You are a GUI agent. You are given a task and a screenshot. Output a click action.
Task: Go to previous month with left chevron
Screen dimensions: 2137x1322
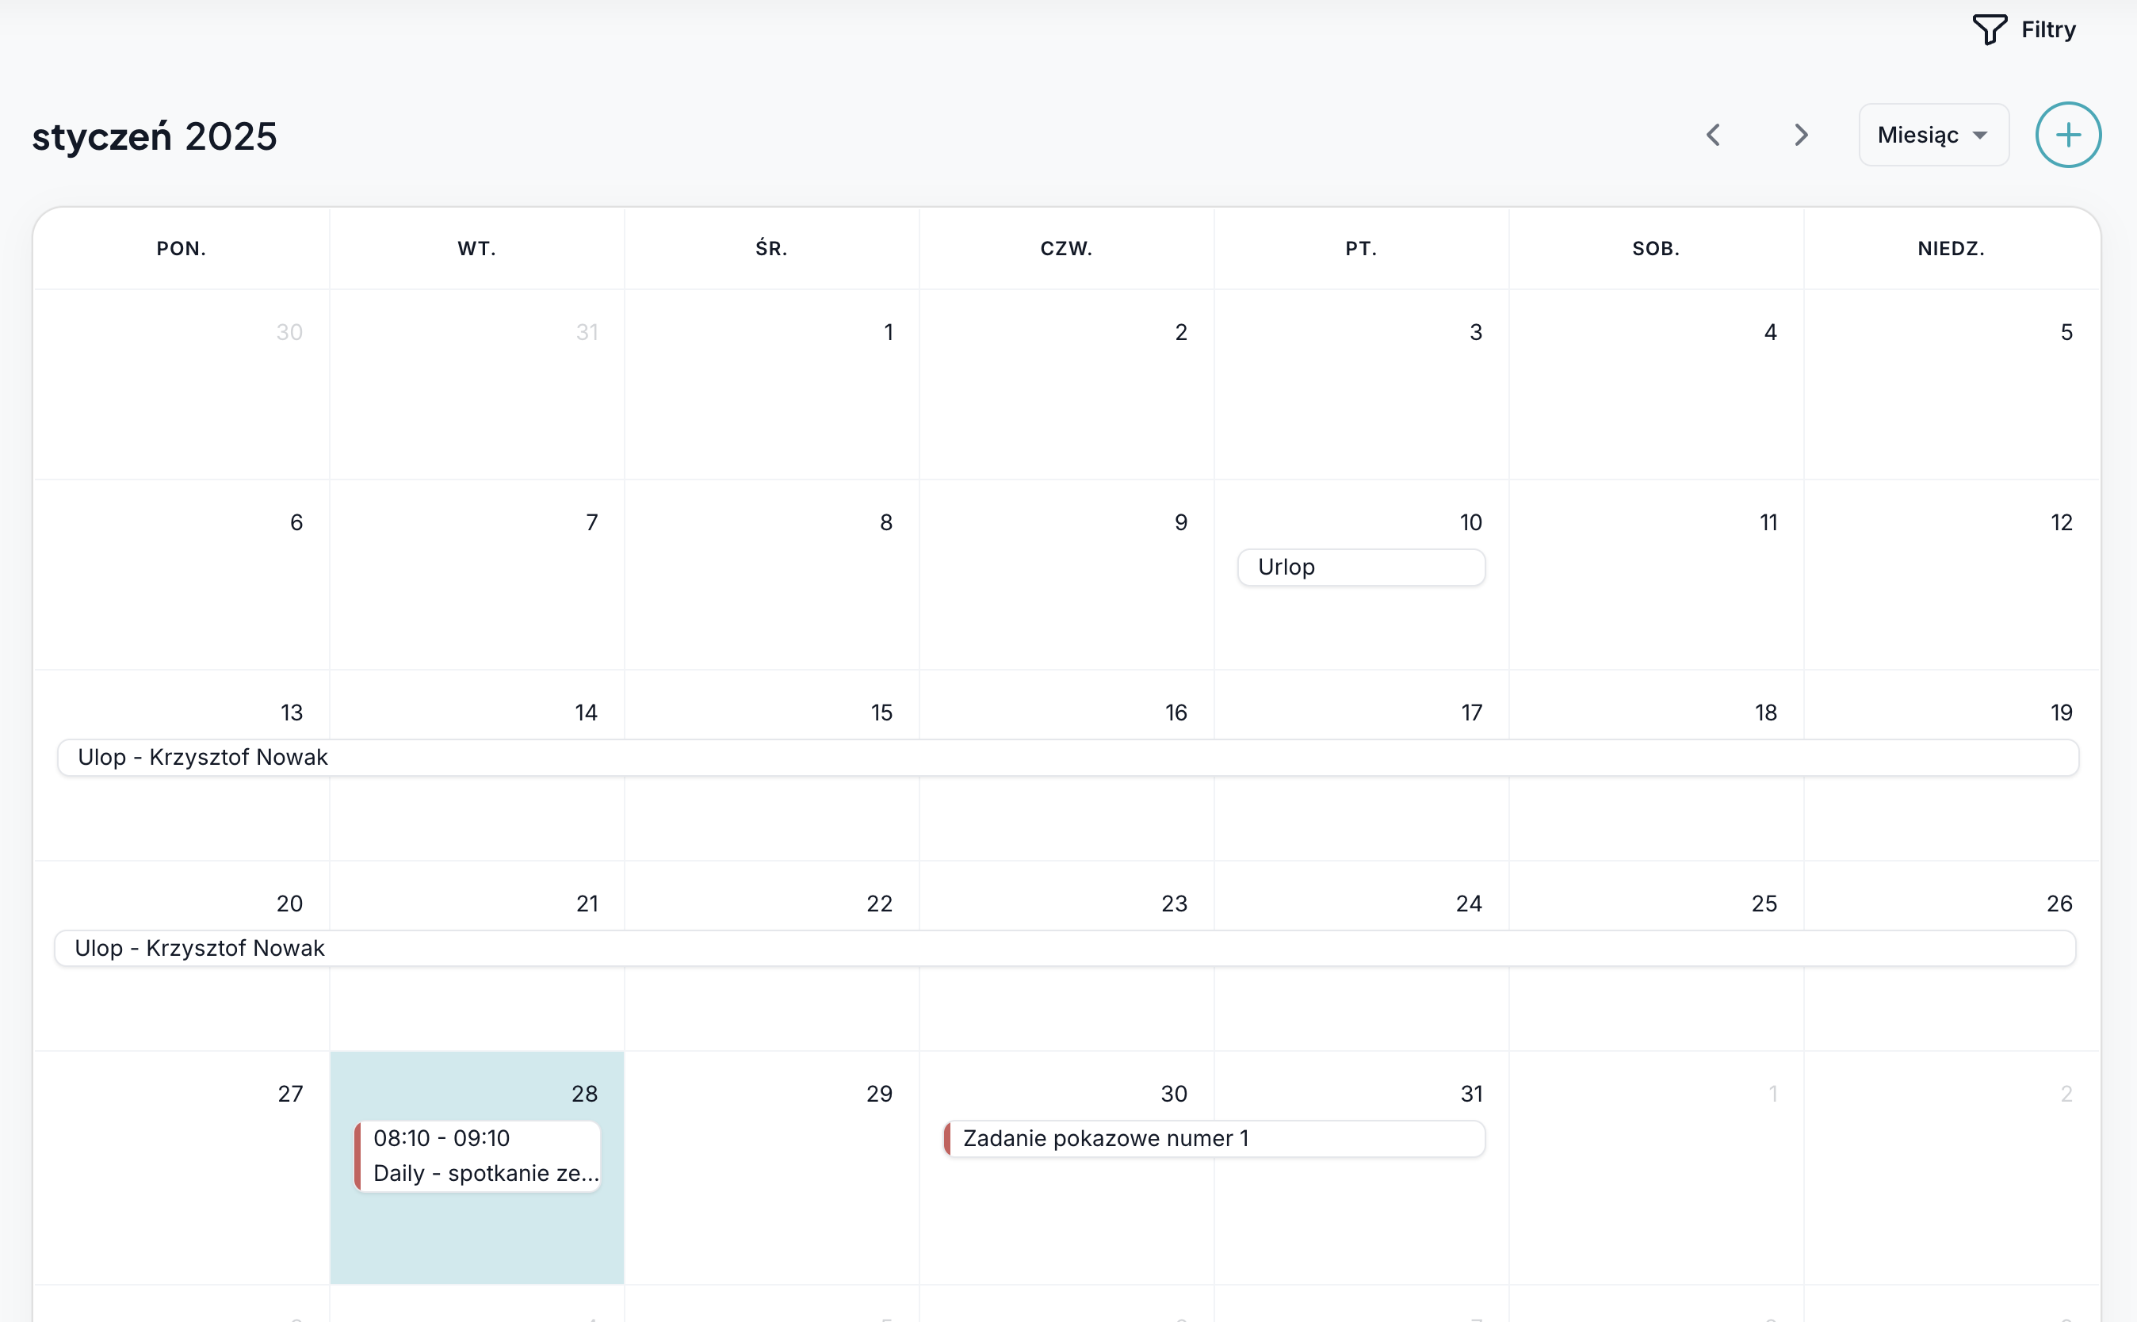click(1713, 136)
